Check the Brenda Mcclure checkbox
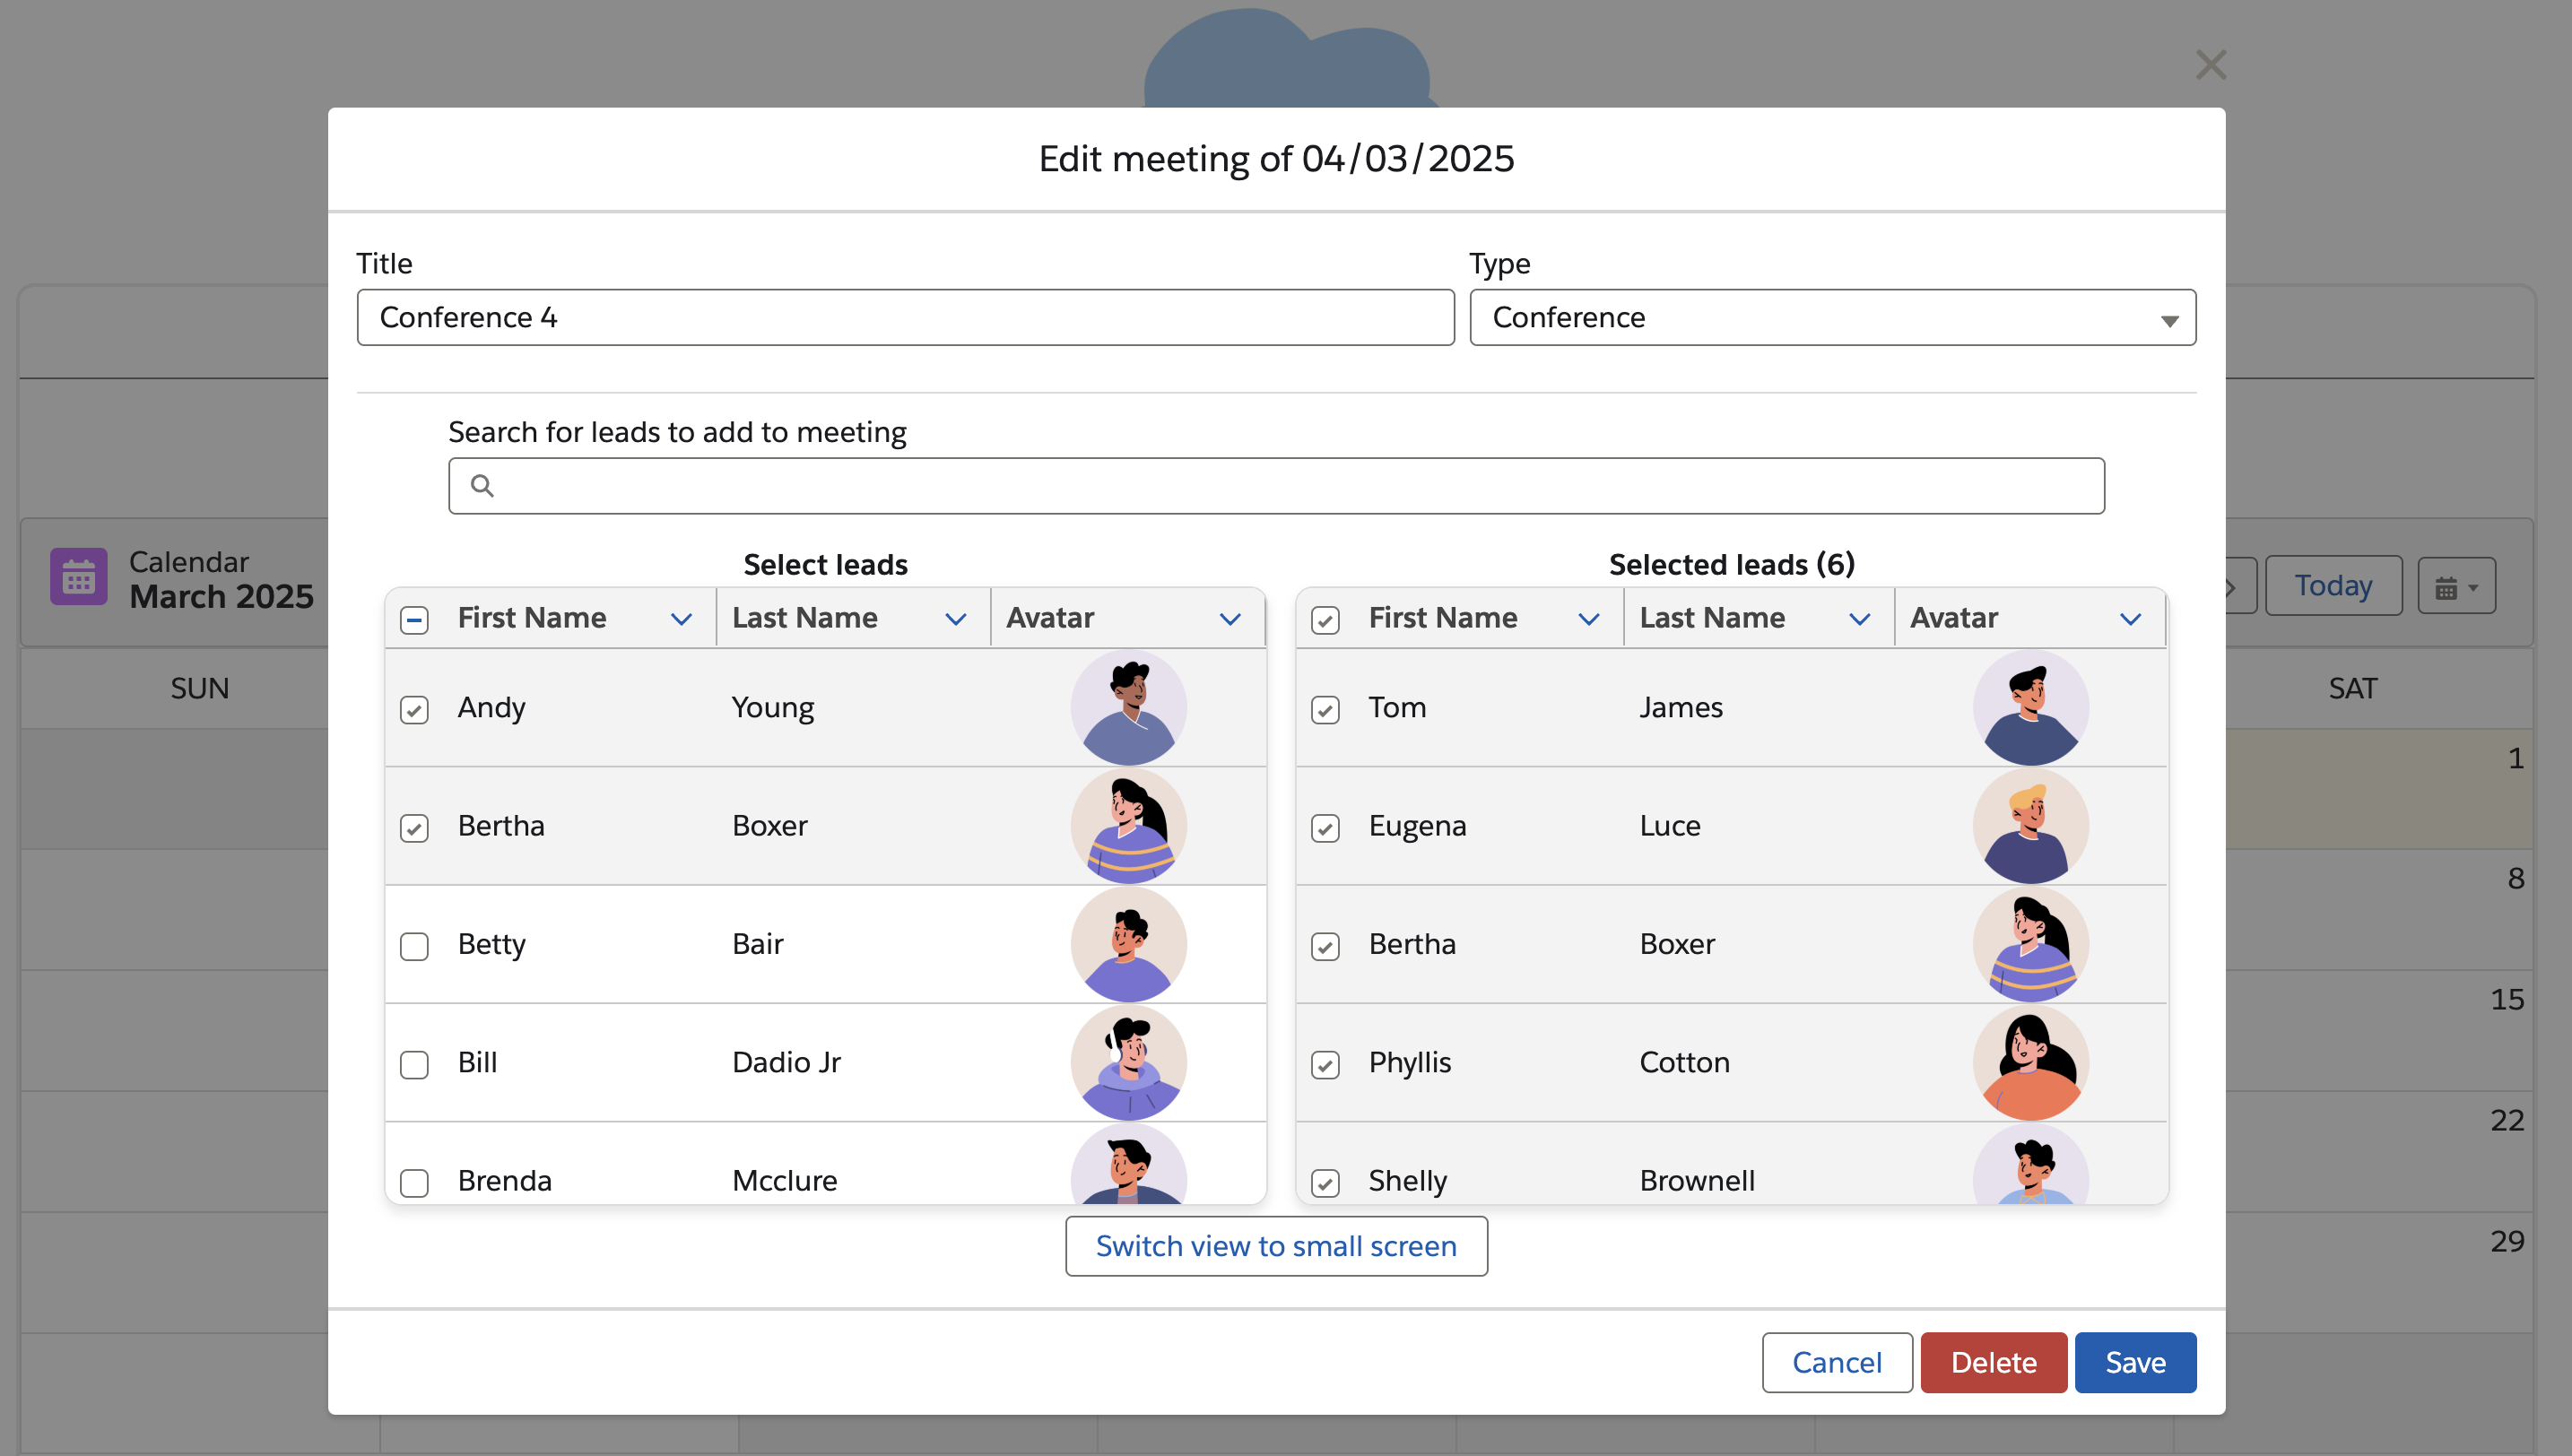This screenshot has width=2572, height=1456. (414, 1182)
